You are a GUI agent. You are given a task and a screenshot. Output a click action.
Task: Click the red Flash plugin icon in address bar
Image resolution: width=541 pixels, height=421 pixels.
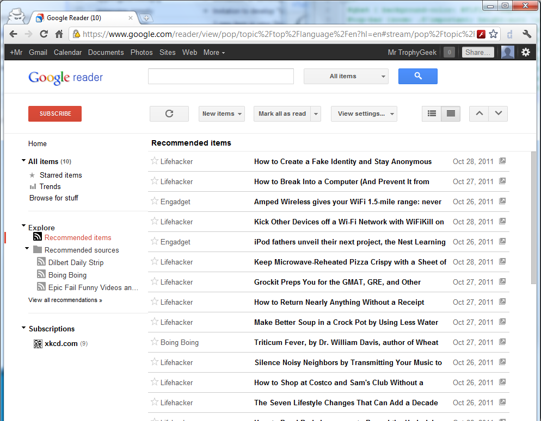[481, 34]
